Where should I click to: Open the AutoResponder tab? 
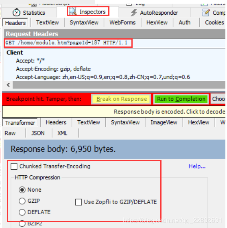point(155,13)
